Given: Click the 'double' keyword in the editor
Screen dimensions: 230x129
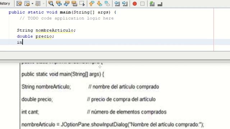Looking at the screenshot, I should pyautogui.click(x=25, y=36).
